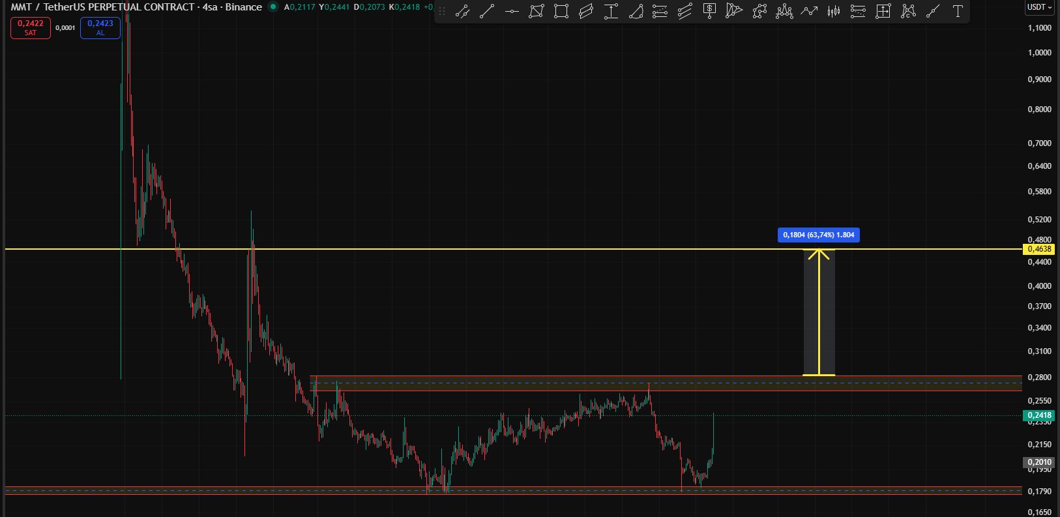This screenshot has width=1060, height=517.
Task: Select the zigzag arrow Path tool
Action: pyautogui.click(x=809, y=11)
